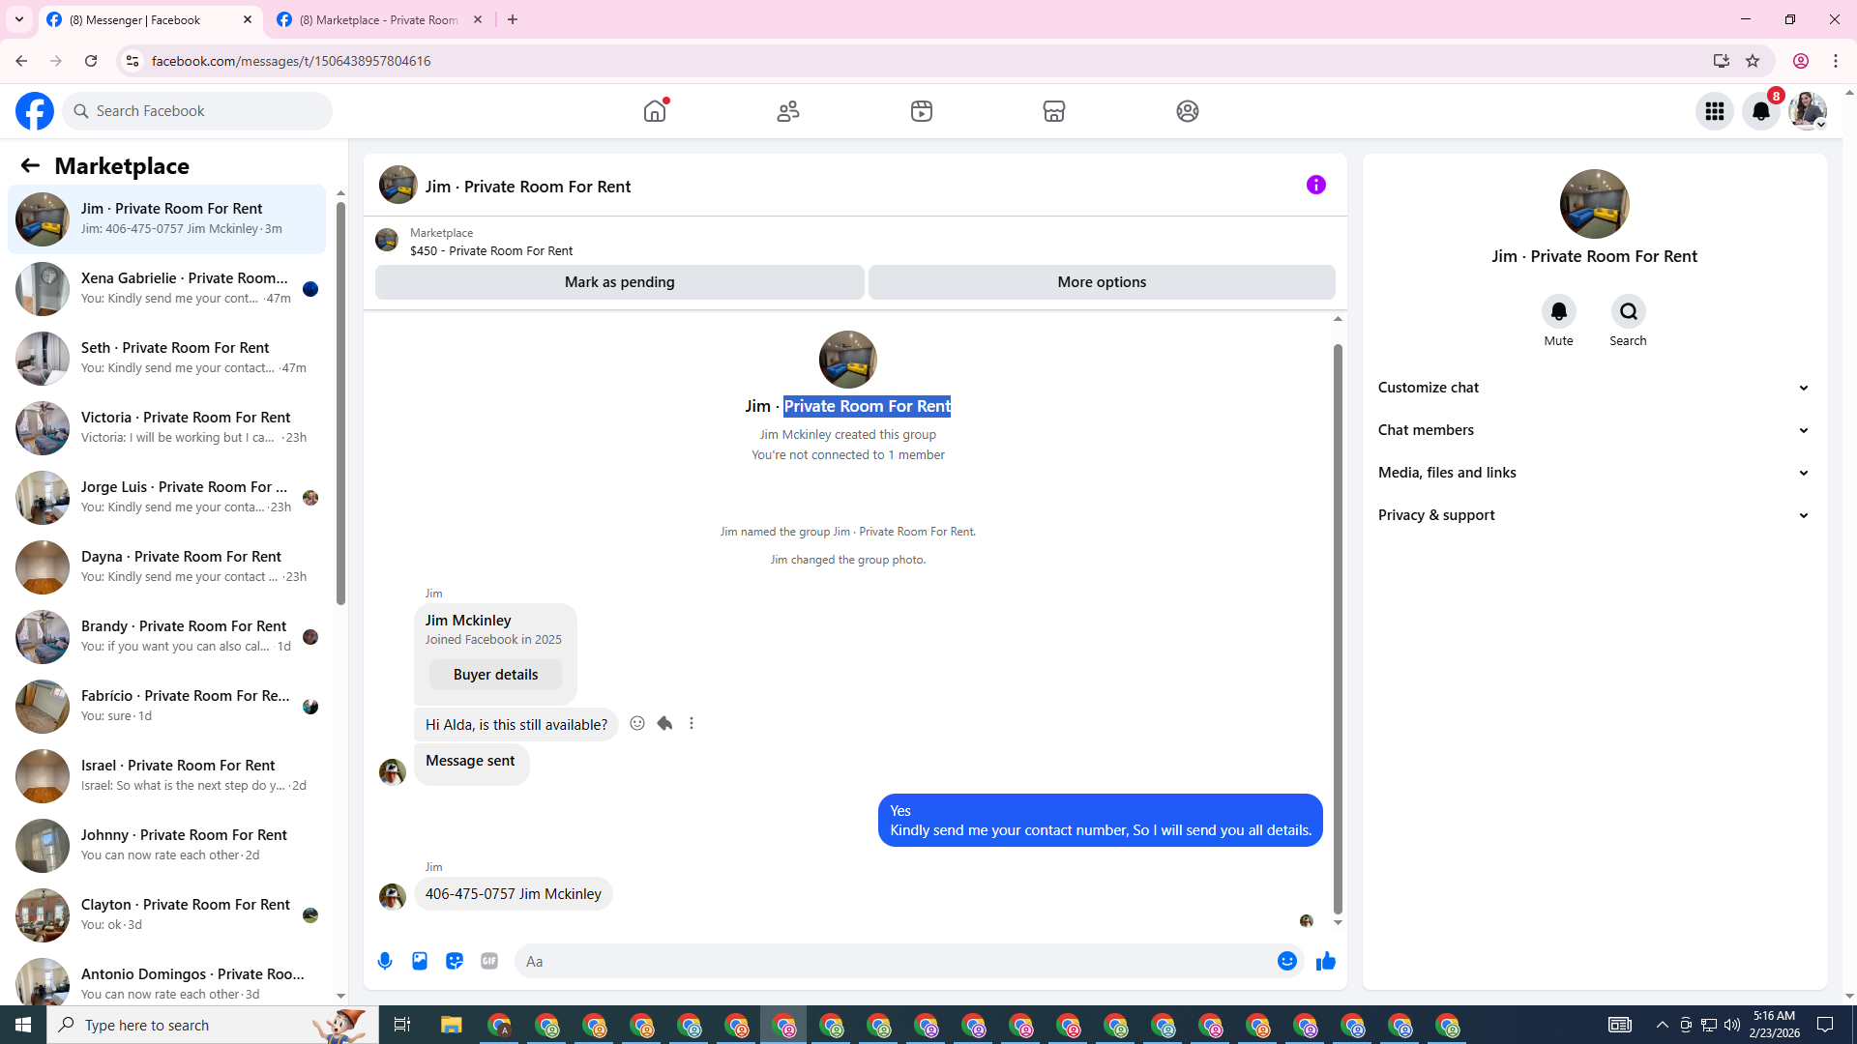Image resolution: width=1857 pixels, height=1044 pixels.
Task: Click the Mark as pending button
Action: 620,282
